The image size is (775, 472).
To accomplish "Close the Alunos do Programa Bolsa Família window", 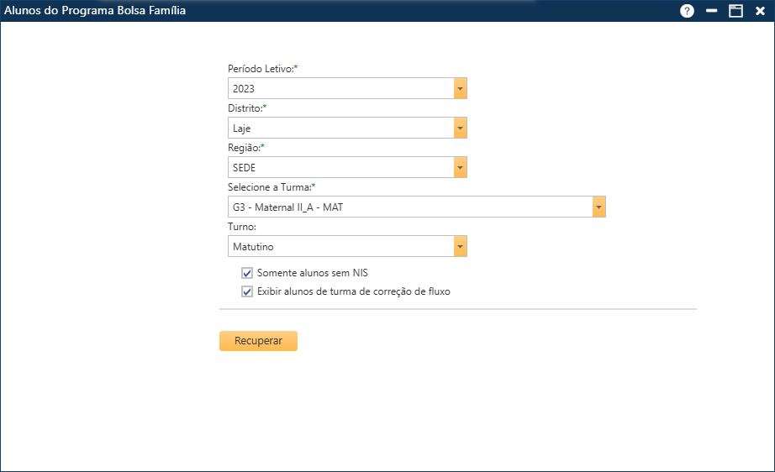I will click(760, 10).
